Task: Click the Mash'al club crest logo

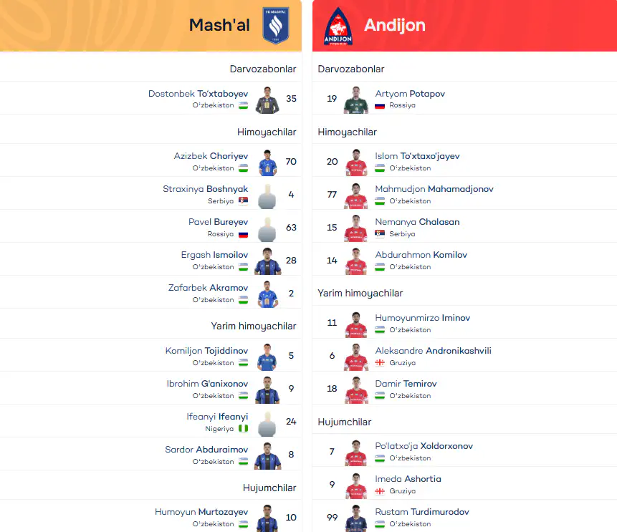Action: [276, 25]
